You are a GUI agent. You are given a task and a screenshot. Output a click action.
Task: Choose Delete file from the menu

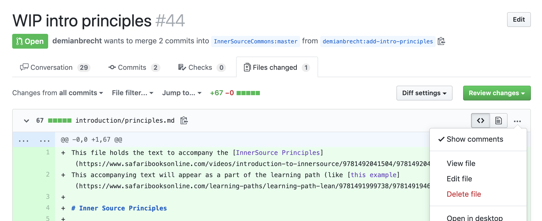click(x=464, y=194)
